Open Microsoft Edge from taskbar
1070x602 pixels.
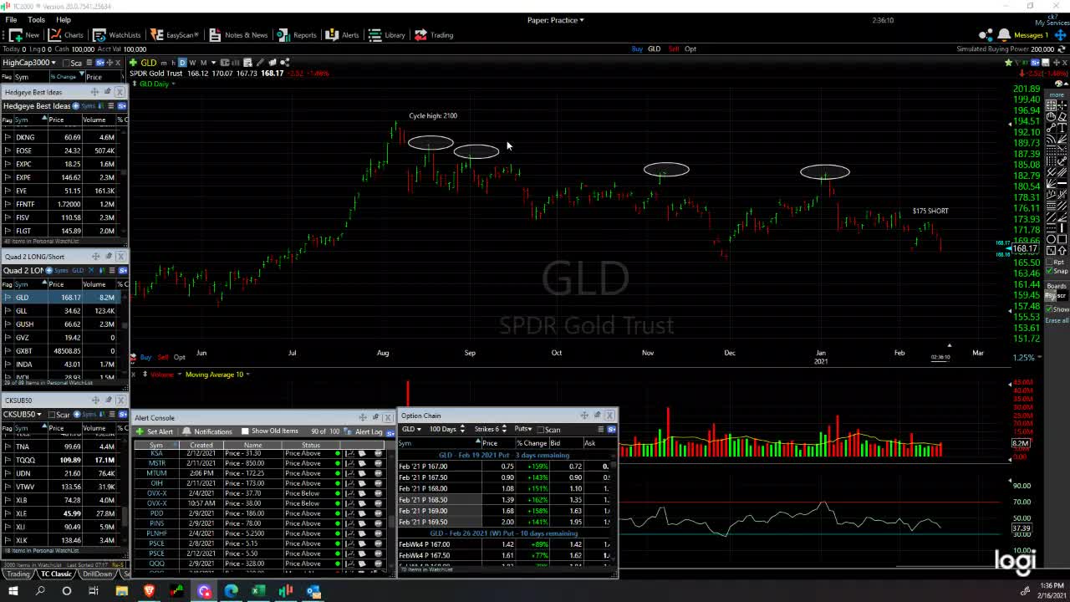point(231,591)
